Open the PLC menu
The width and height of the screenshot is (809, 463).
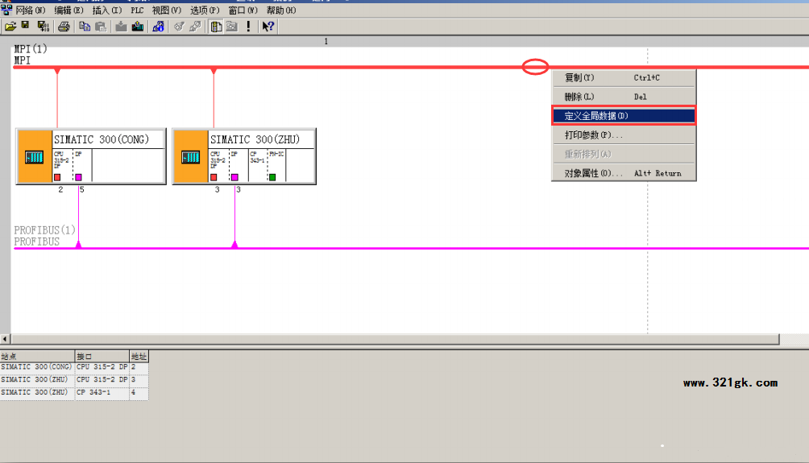(137, 10)
